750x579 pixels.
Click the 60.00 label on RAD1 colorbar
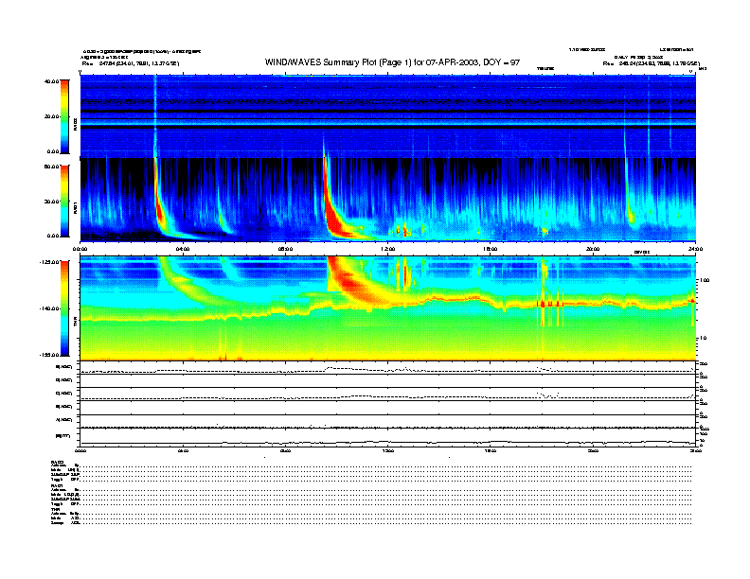point(52,167)
